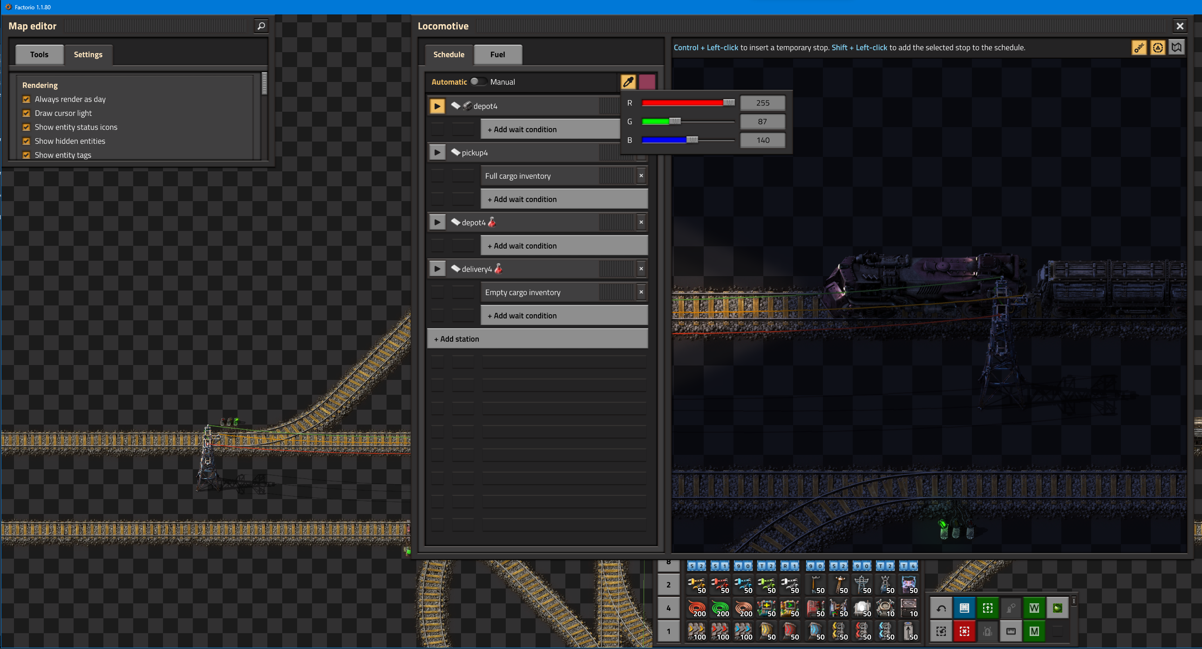Remove the Full cargo inventory condition

pos(642,176)
